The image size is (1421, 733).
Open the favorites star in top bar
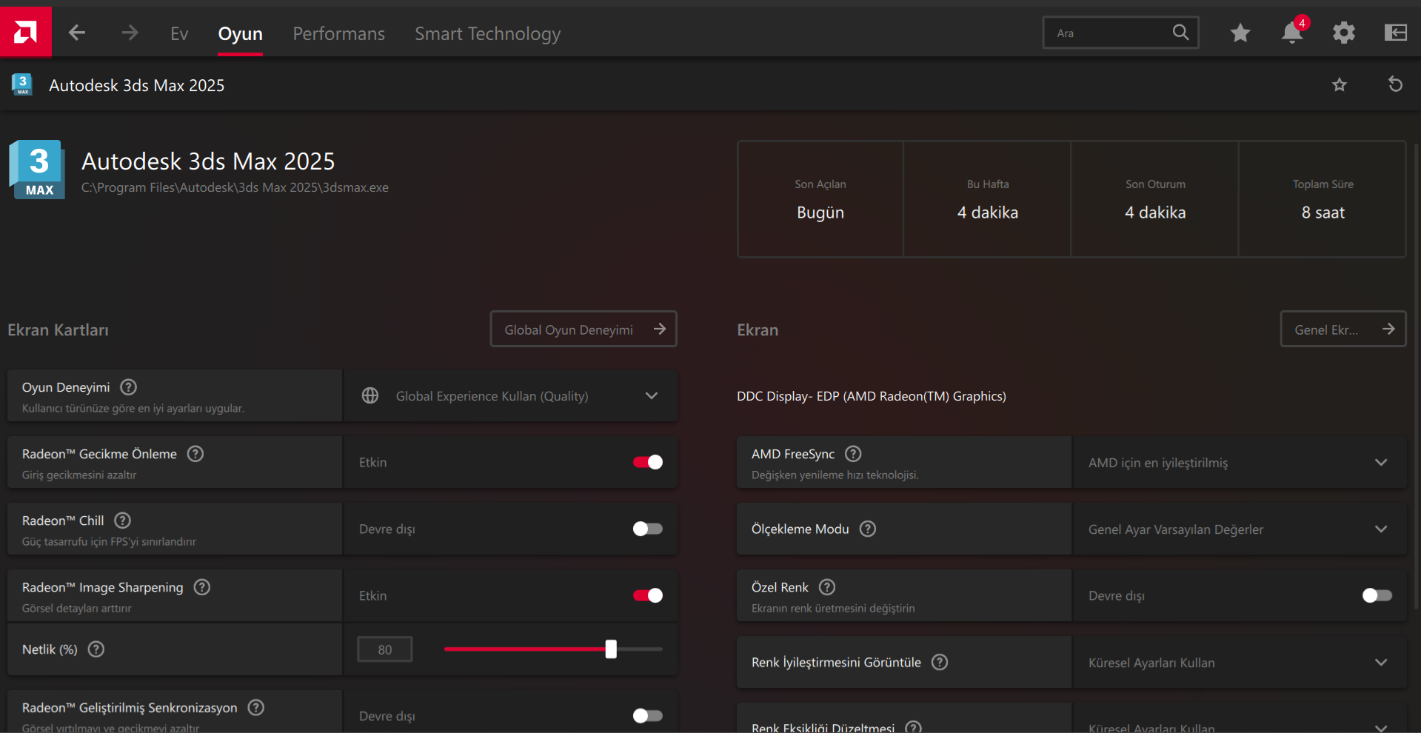pos(1240,33)
